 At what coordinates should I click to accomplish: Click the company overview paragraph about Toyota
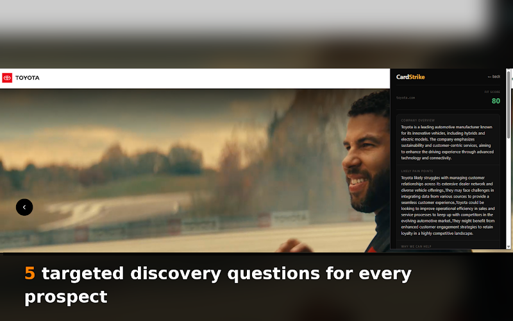tap(448, 143)
